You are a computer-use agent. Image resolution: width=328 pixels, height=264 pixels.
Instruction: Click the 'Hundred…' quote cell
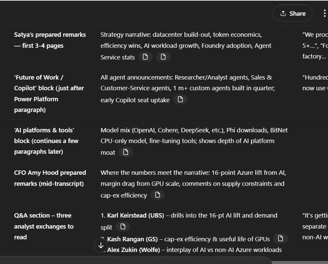[315, 83]
